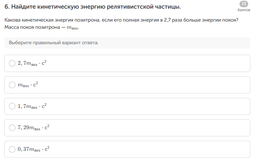Click the 0,37m·c² formula text

33,149
